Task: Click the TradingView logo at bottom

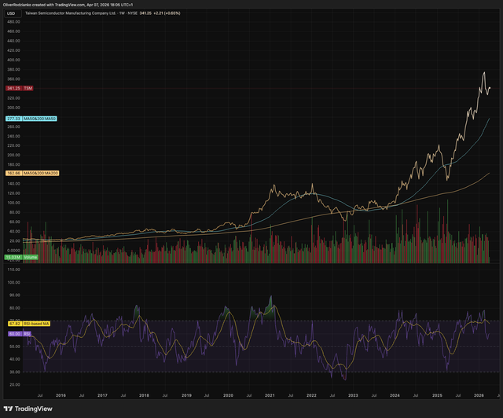Action: (x=28, y=409)
